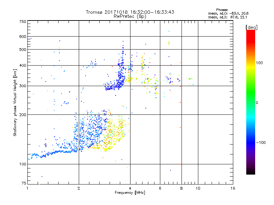Click the colorbar tick label "0"

(x=257, y=103)
